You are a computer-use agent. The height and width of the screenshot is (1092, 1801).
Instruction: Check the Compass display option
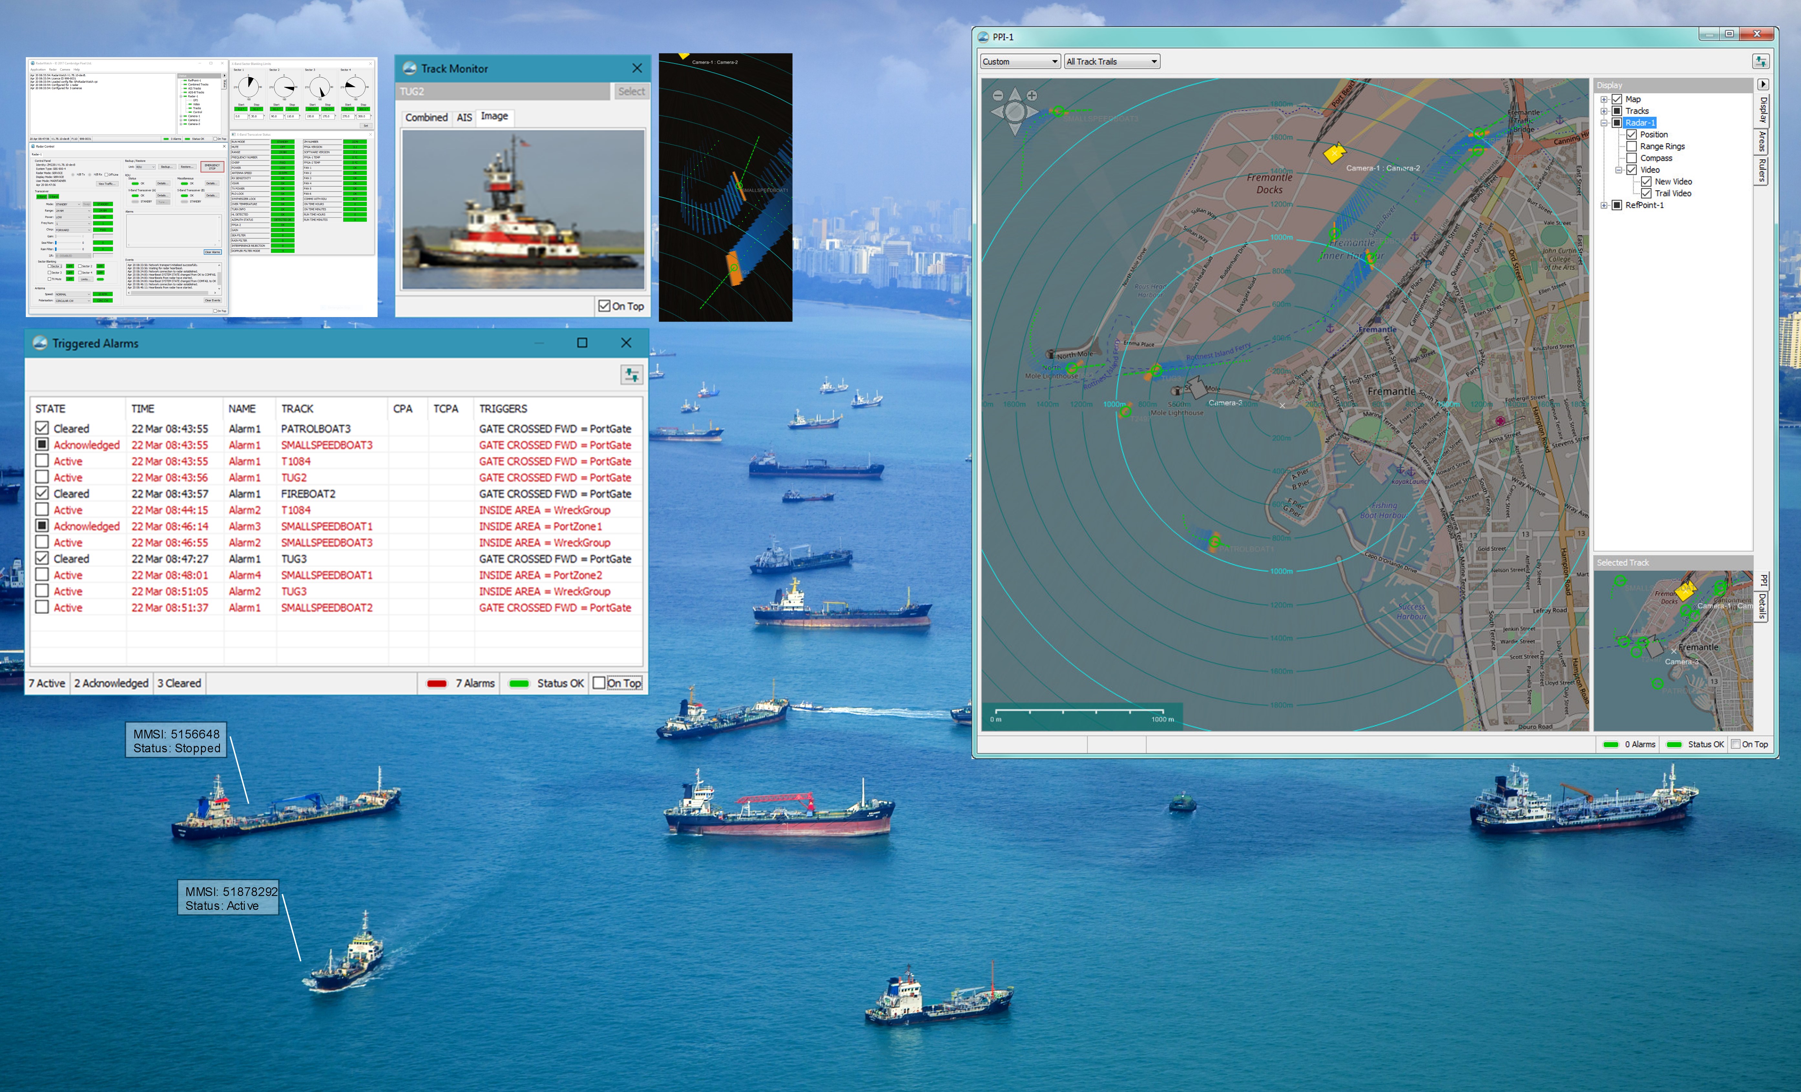click(1631, 158)
